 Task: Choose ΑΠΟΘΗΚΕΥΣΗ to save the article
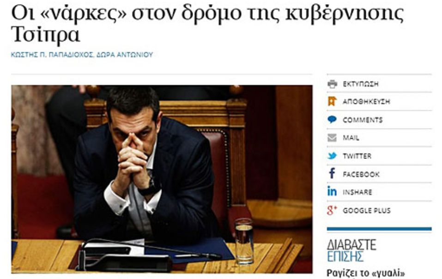pyautogui.click(x=366, y=102)
